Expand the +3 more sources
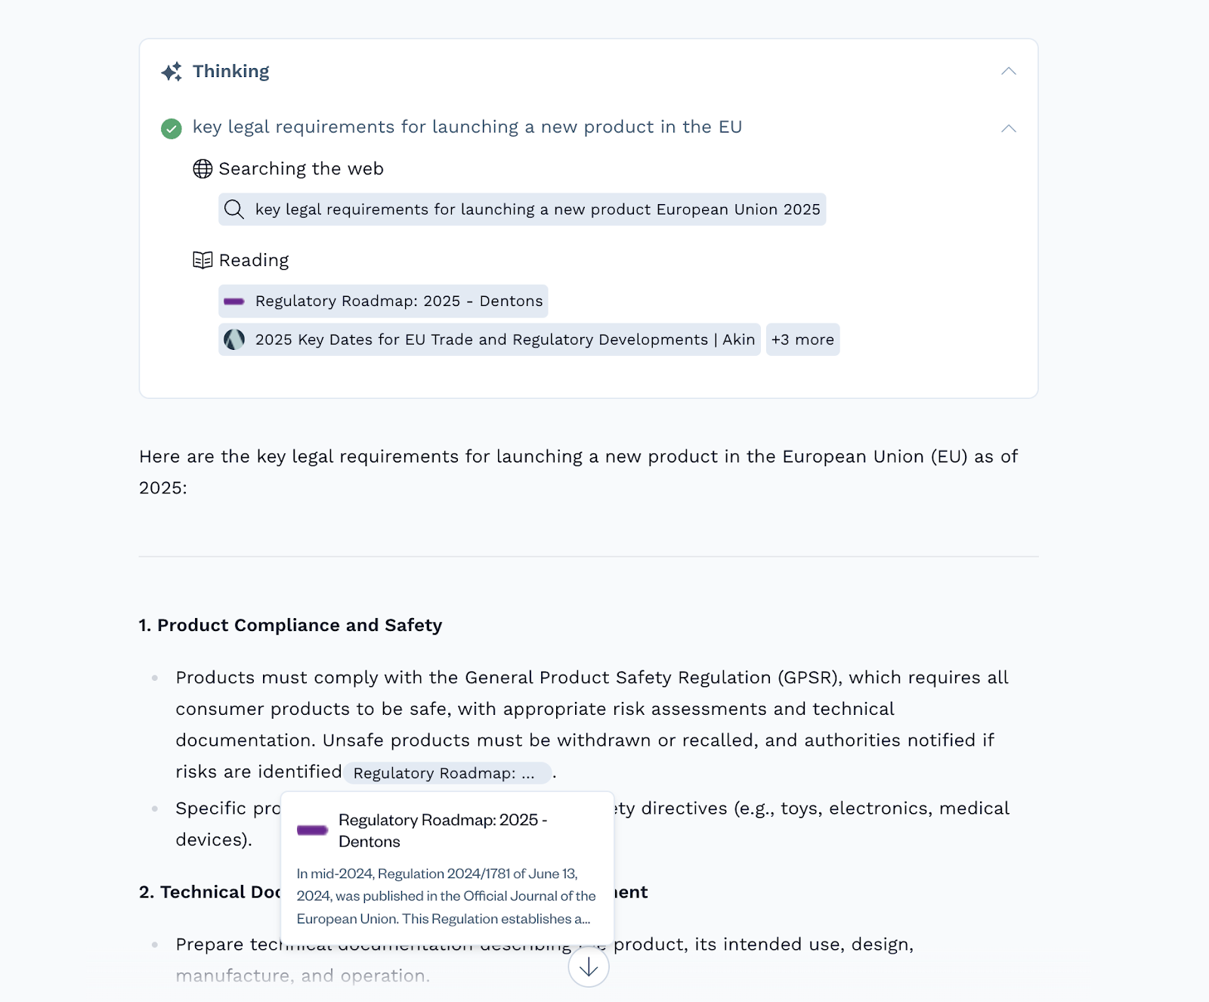 [x=802, y=340]
